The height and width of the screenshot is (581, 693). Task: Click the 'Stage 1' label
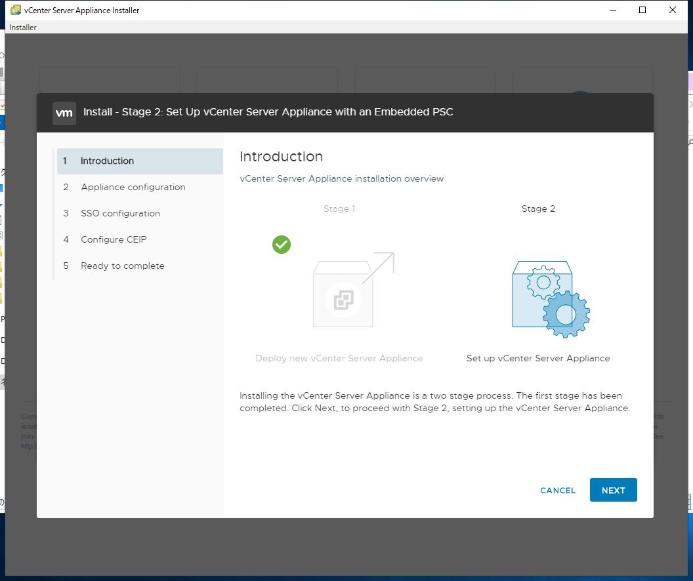339,209
